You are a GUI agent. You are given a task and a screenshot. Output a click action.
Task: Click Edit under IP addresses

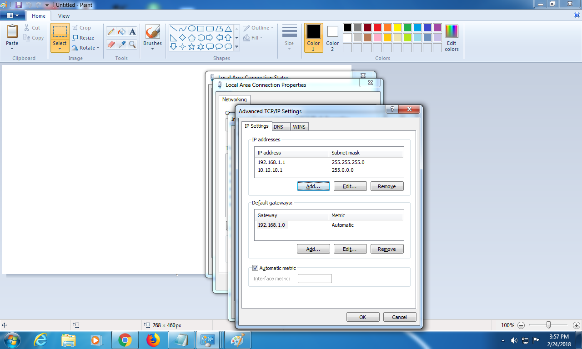click(x=350, y=186)
